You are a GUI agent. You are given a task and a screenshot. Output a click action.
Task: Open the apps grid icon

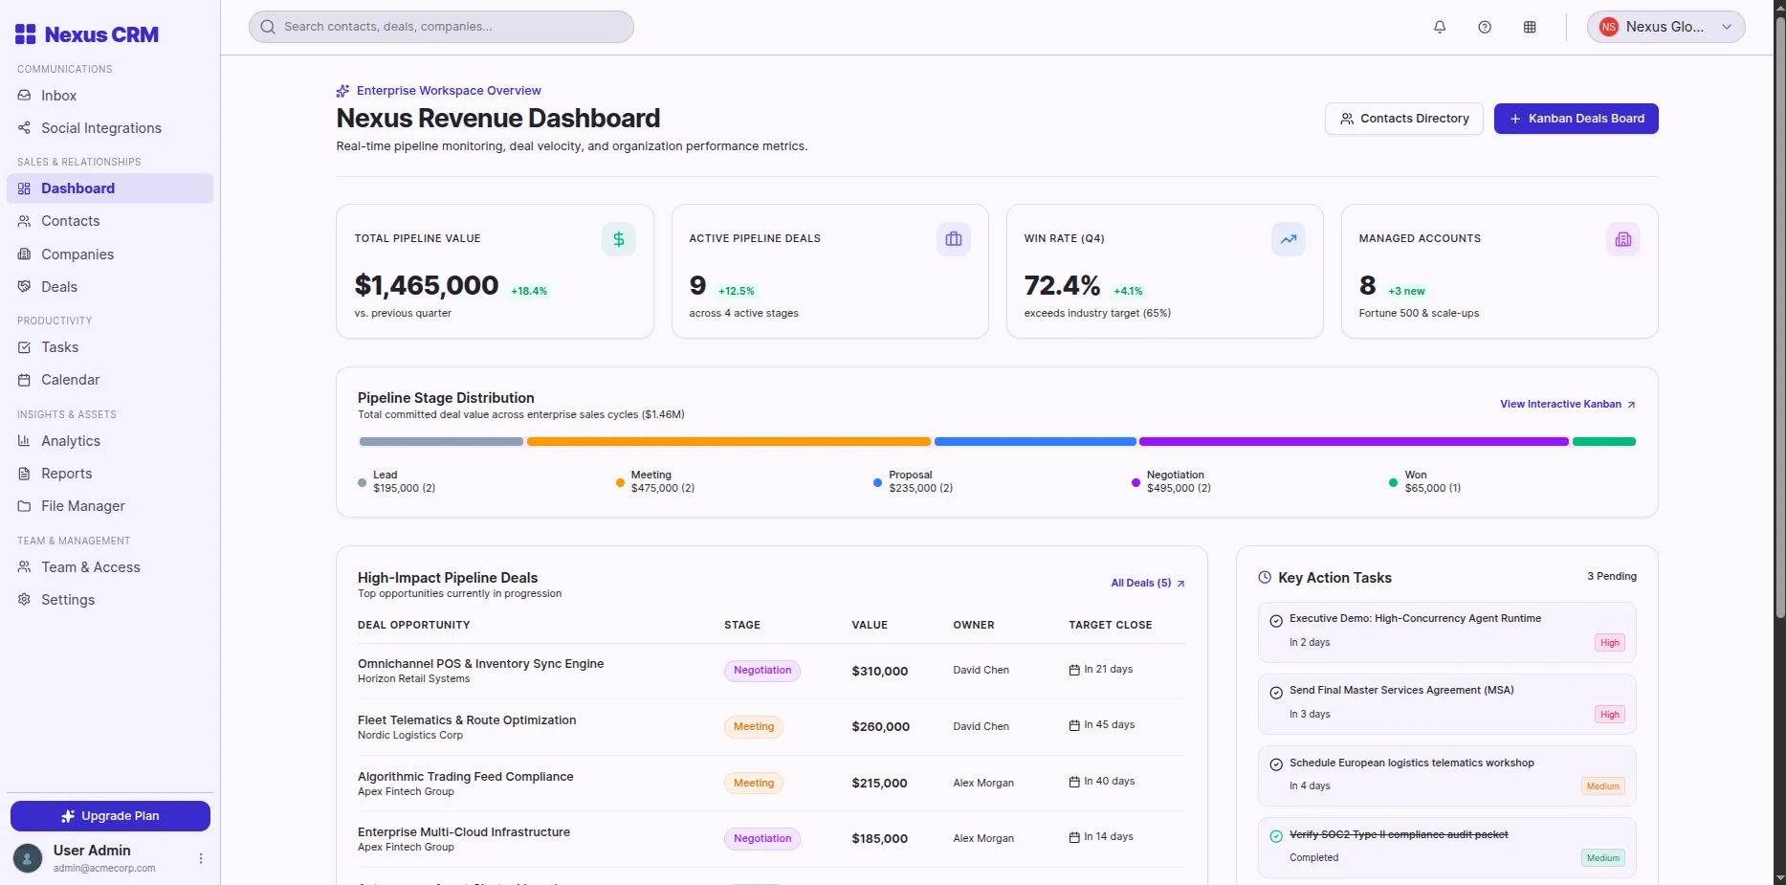click(1530, 27)
